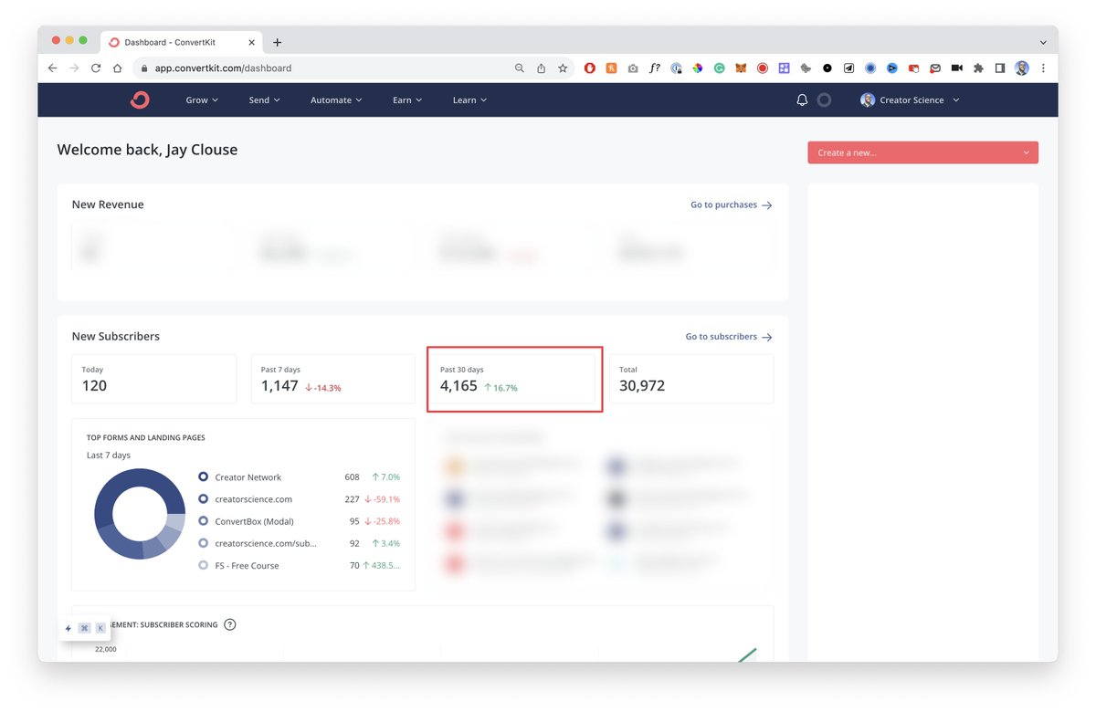Open the camera screenshot extension
Image resolution: width=1096 pixels, height=712 pixels.
633,68
